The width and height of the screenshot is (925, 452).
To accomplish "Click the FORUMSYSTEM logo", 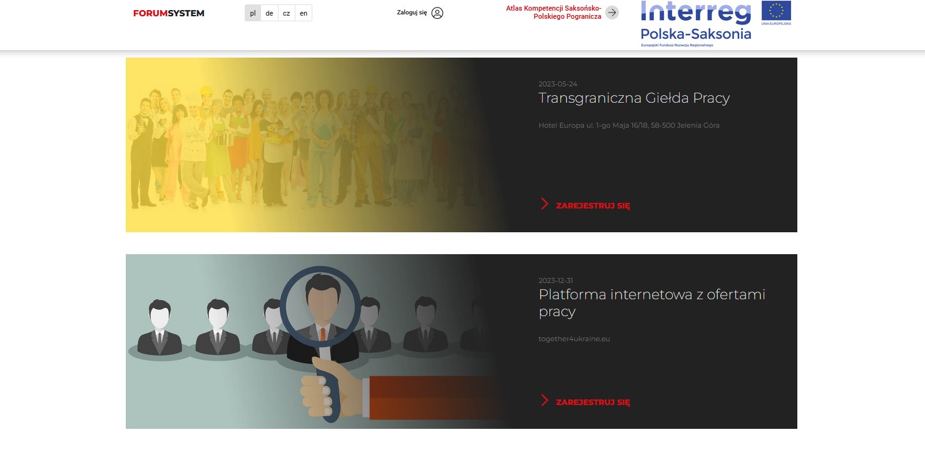I will tap(168, 13).
